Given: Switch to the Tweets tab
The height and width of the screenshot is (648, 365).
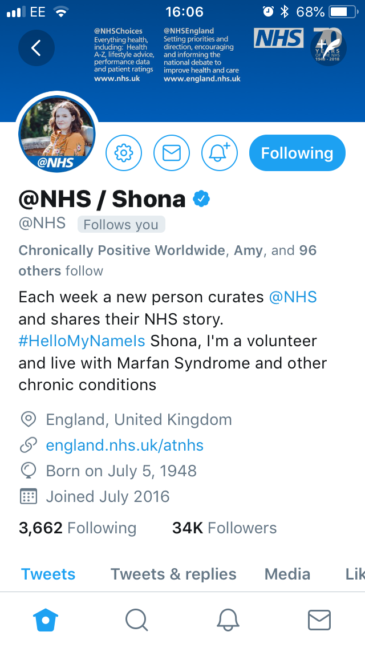Looking at the screenshot, I should tap(48, 574).
